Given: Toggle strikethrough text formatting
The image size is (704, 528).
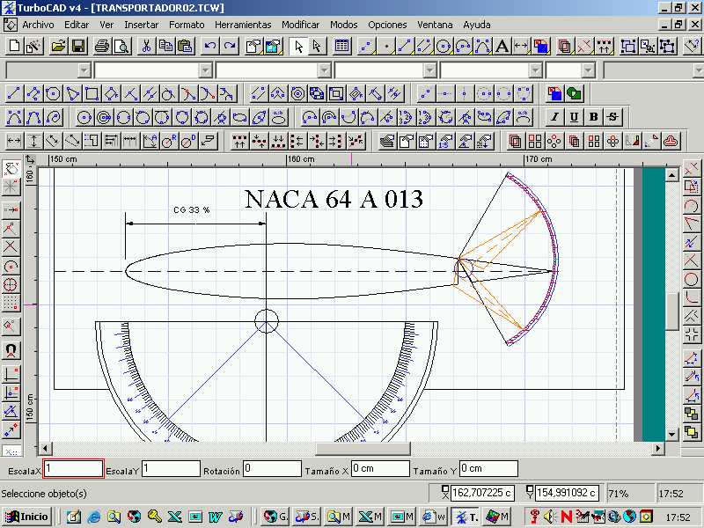Looking at the screenshot, I should coord(612,117).
